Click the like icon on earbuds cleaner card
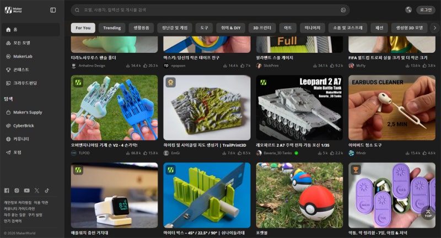 click(424, 153)
